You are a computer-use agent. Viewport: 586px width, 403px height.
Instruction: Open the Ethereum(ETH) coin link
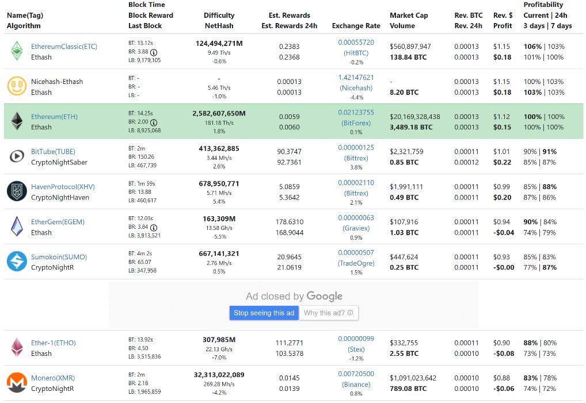point(54,117)
